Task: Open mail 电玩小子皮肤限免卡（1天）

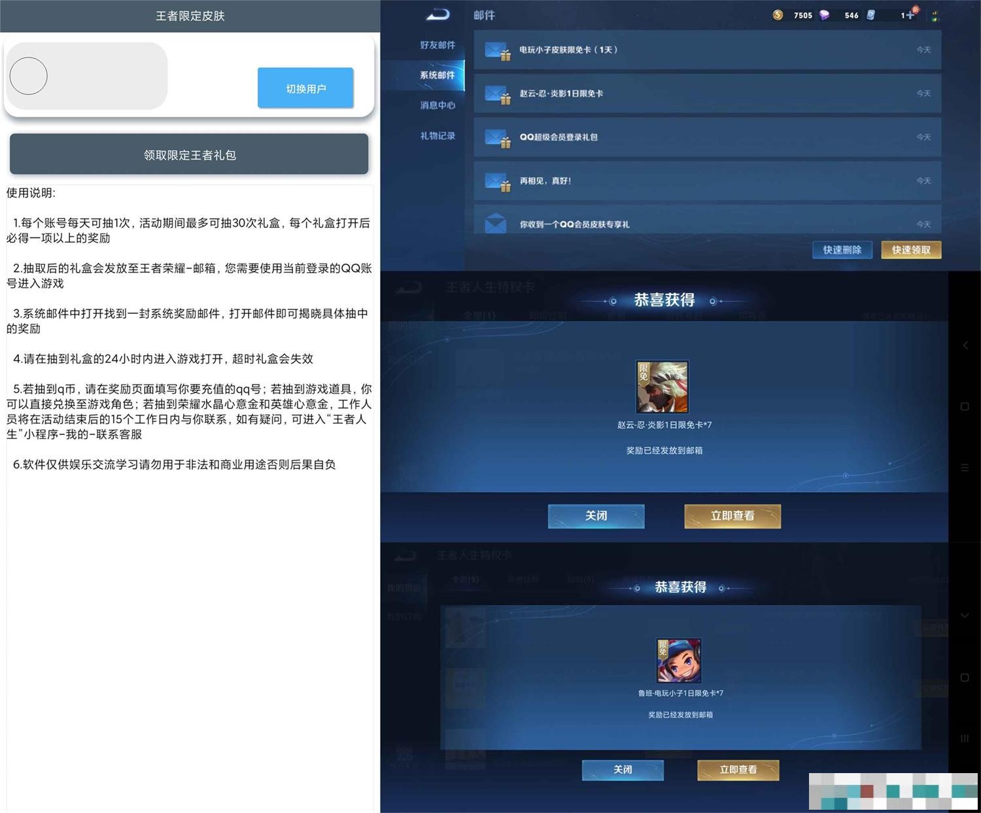Action: coord(708,50)
